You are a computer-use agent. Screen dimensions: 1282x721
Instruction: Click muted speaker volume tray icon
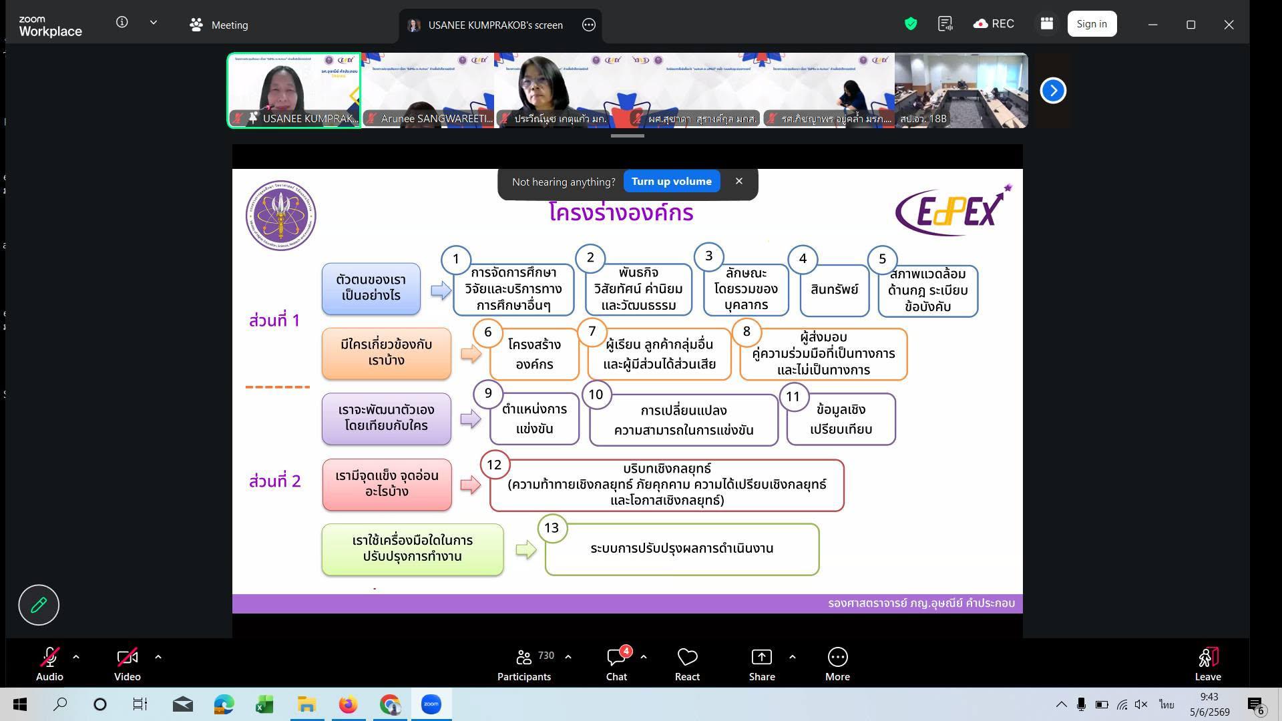tap(1141, 704)
